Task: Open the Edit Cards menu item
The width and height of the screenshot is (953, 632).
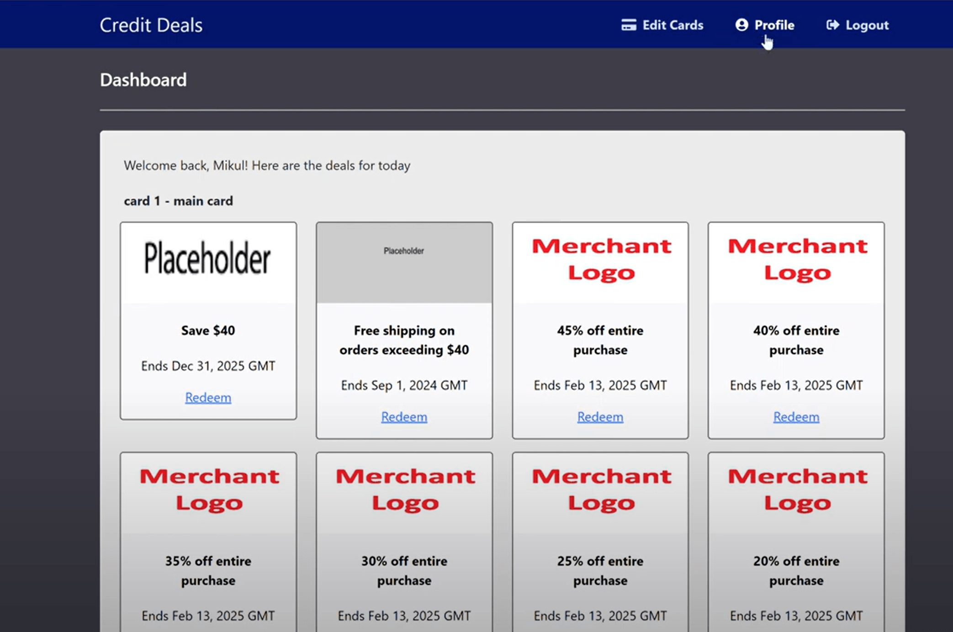Action: click(x=672, y=25)
